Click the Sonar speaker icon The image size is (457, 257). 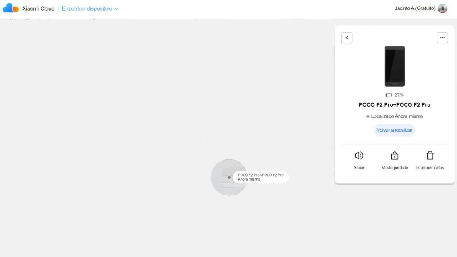point(359,155)
